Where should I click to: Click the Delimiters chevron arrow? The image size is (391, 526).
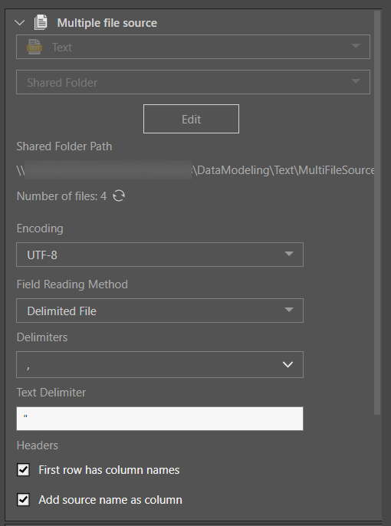point(287,365)
